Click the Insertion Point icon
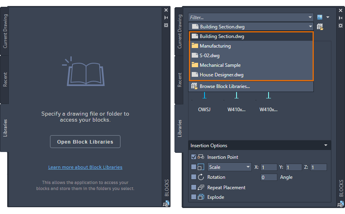This screenshot has width=345, height=214. coord(201,157)
